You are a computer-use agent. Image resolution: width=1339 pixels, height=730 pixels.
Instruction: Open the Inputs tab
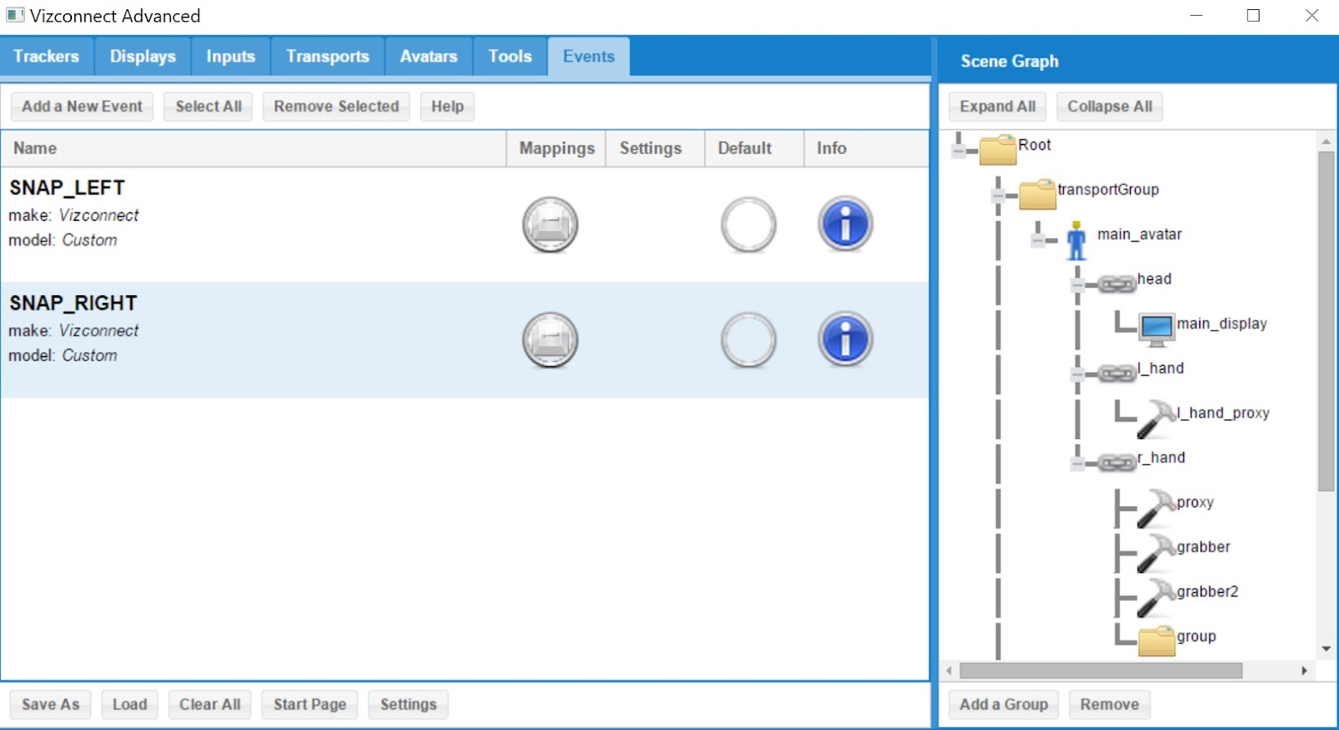click(x=231, y=56)
